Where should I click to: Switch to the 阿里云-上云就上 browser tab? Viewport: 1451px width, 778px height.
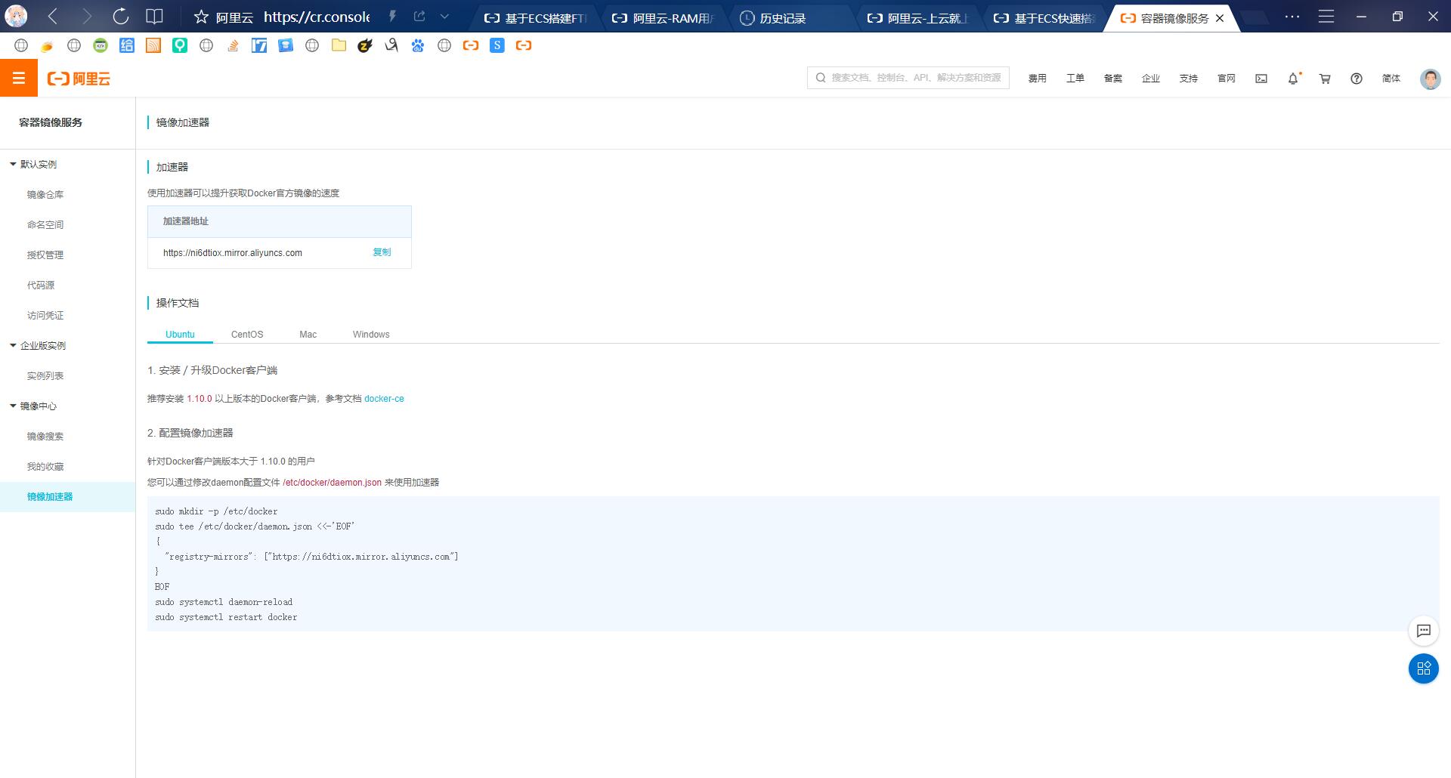(x=919, y=18)
